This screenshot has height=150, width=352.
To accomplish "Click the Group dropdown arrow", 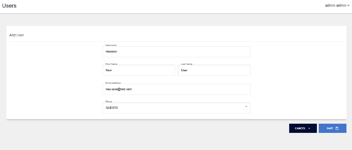I will pos(246,106).
